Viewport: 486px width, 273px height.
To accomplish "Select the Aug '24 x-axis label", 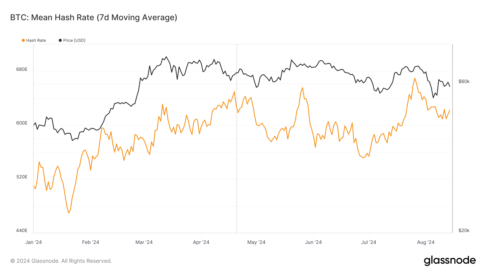I will tap(426, 242).
